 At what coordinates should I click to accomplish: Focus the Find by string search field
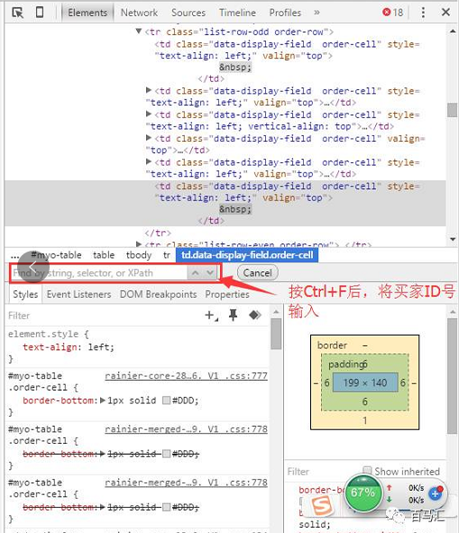[99, 272]
